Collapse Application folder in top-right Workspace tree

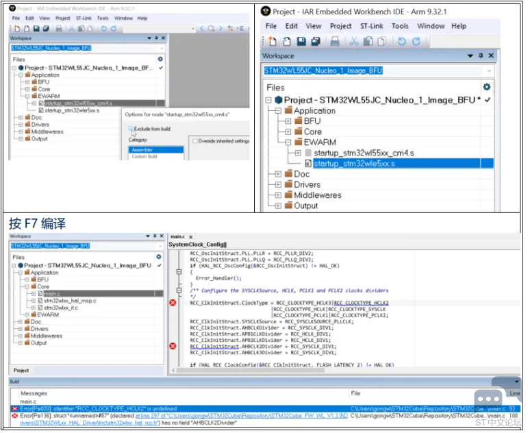point(278,111)
